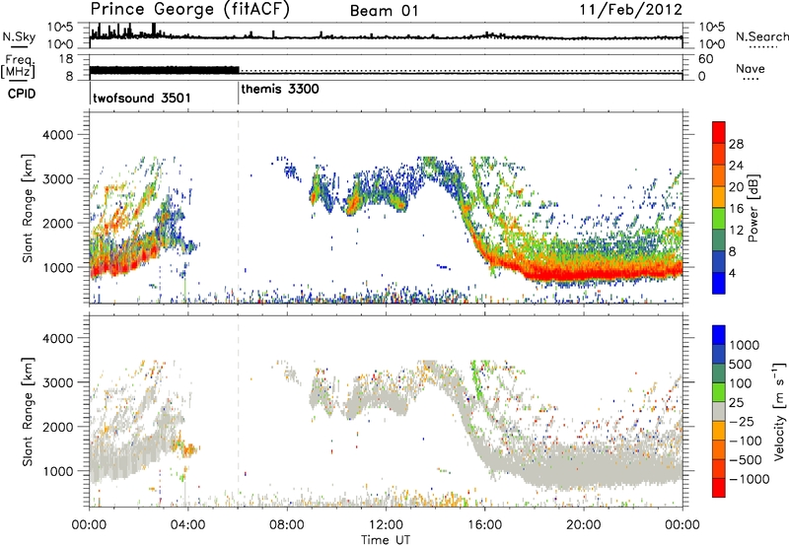The image size is (789, 546).
Task: Click '4000' tick on the power panel
Action: coord(58,135)
